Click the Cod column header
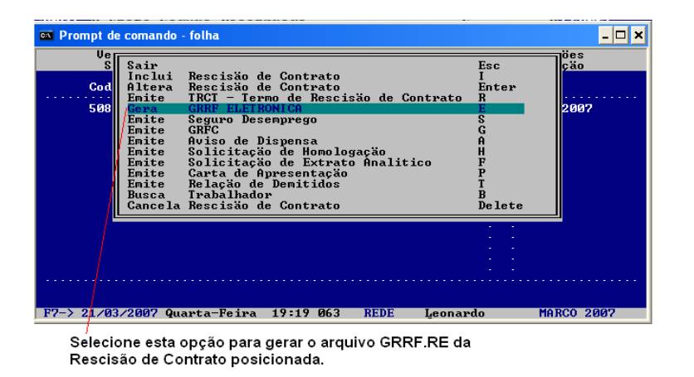Image resolution: width=694 pixels, height=377 pixels. coord(100,87)
